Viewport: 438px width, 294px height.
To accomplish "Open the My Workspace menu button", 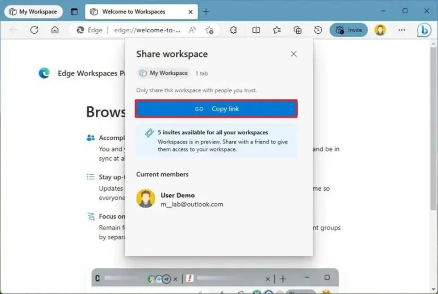I will click(33, 11).
